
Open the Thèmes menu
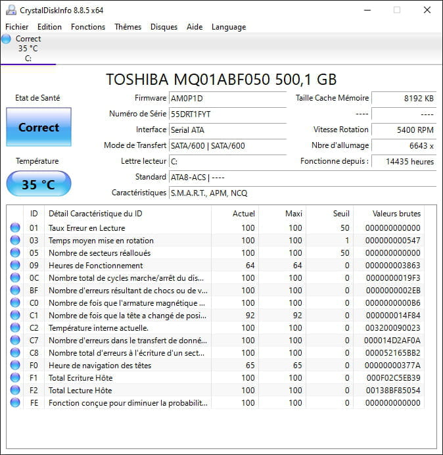click(x=128, y=27)
